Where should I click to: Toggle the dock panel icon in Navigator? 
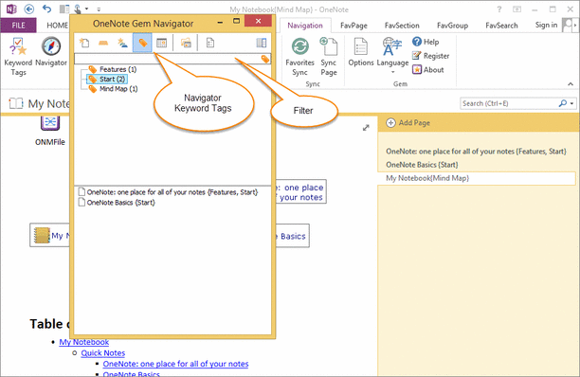[262, 43]
